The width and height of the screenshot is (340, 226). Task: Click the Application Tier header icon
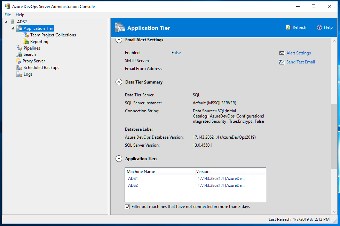click(120, 28)
